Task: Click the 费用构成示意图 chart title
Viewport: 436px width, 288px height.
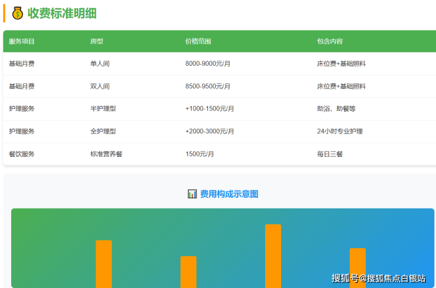Action: [x=229, y=194]
